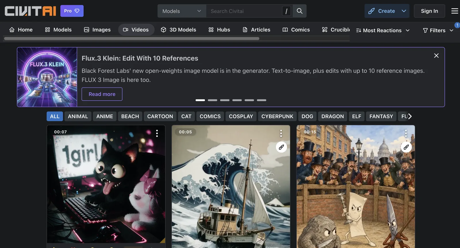Open the Comics tab

296,30
